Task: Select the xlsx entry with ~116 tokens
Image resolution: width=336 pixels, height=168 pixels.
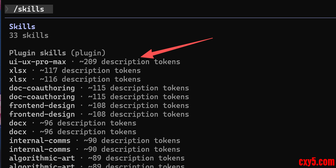Action: pyautogui.click(x=18, y=79)
